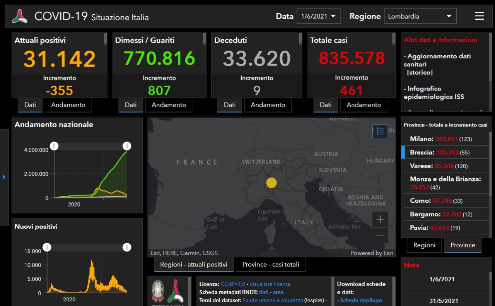Screen dimensions: 495x306
Task: Zoom in on the map
Action: point(380,220)
